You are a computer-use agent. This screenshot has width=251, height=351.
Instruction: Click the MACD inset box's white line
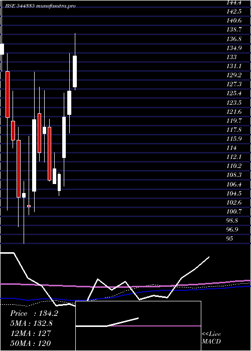click(x=107, y=322)
